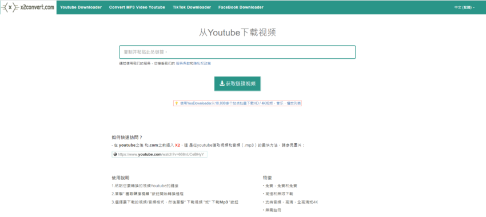The height and width of the screenshot is (217, 486).
Task: Expand the 中文 (繁體) language dropdown
Action: [464, 7]
